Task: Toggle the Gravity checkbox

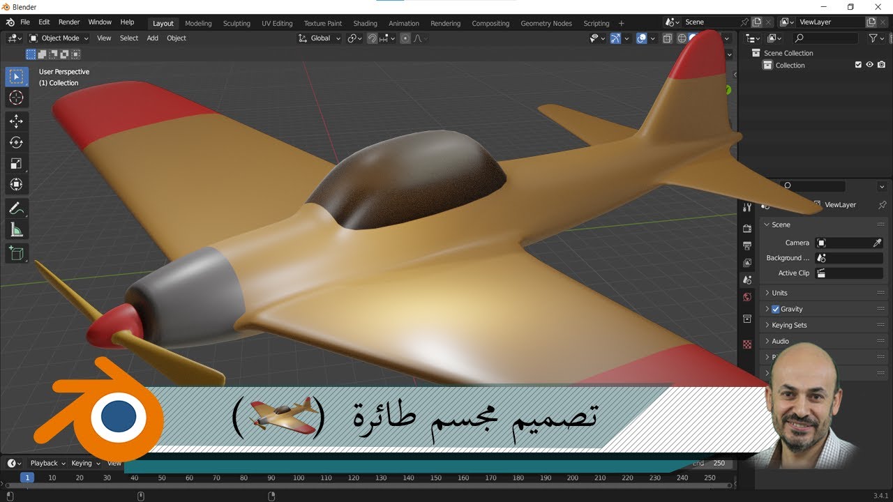Action: click(776, 309)
